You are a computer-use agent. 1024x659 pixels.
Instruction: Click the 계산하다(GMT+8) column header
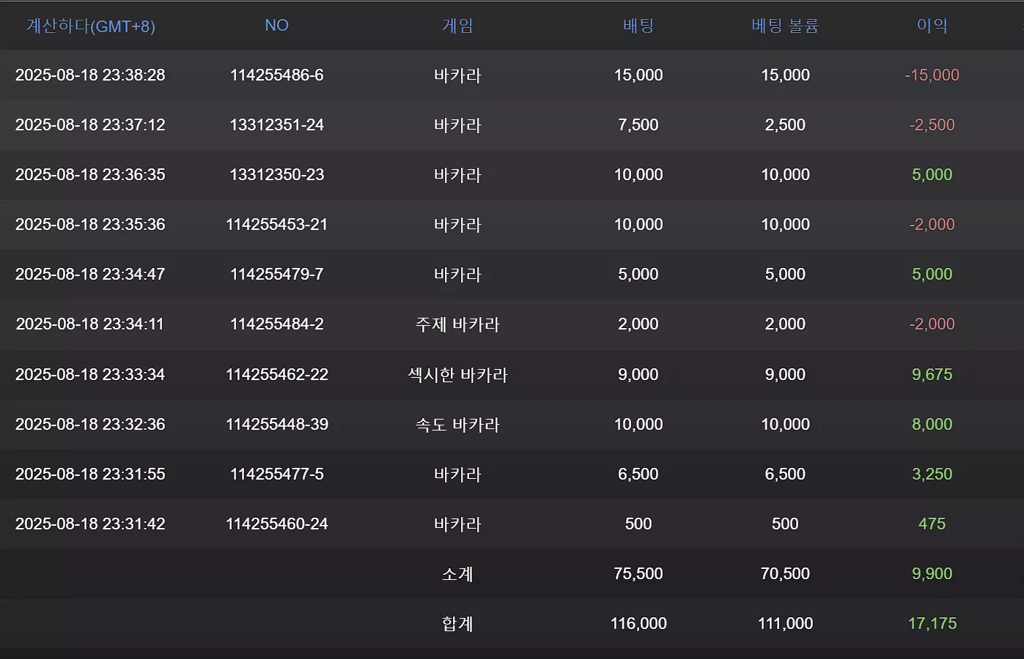(x=91, y=26)
